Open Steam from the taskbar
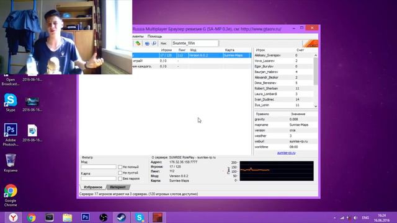This screenshot has height=223, width=397. (122, 217)
